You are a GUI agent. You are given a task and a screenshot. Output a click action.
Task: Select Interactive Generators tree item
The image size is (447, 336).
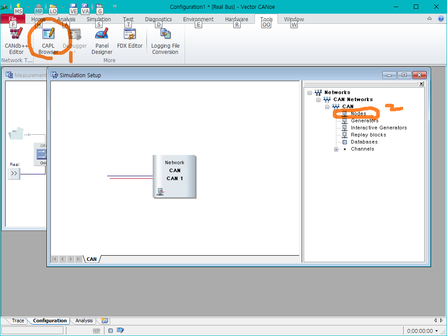378,128
